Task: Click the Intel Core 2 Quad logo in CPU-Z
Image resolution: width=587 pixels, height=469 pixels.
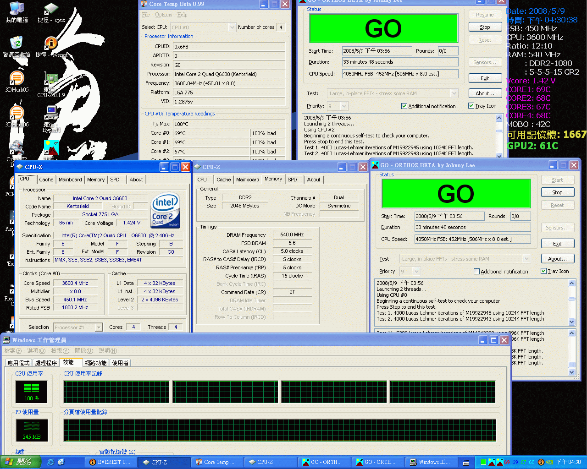Action: pyautogui.click(x=165, y=211)
